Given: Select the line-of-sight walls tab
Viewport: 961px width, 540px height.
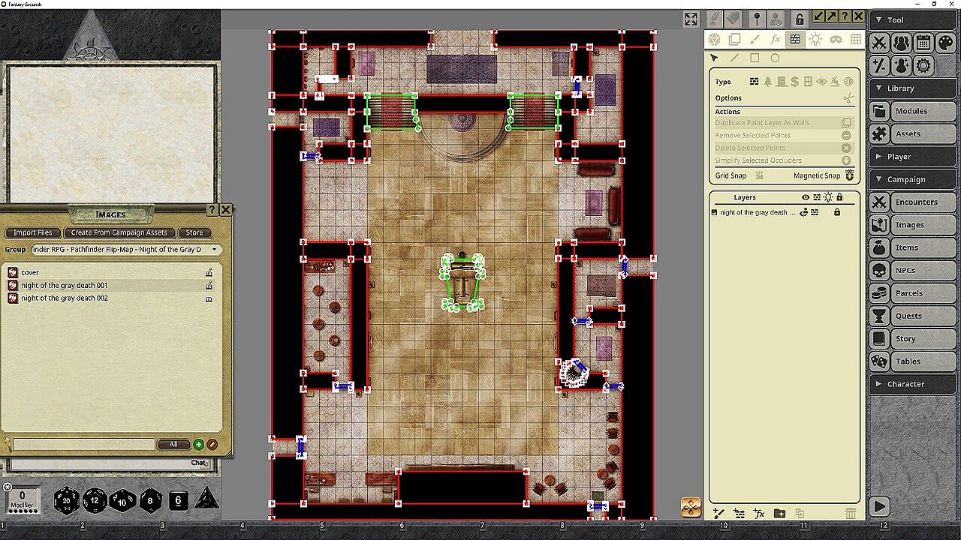Looking at the screenshot, I should coord(795,40).
